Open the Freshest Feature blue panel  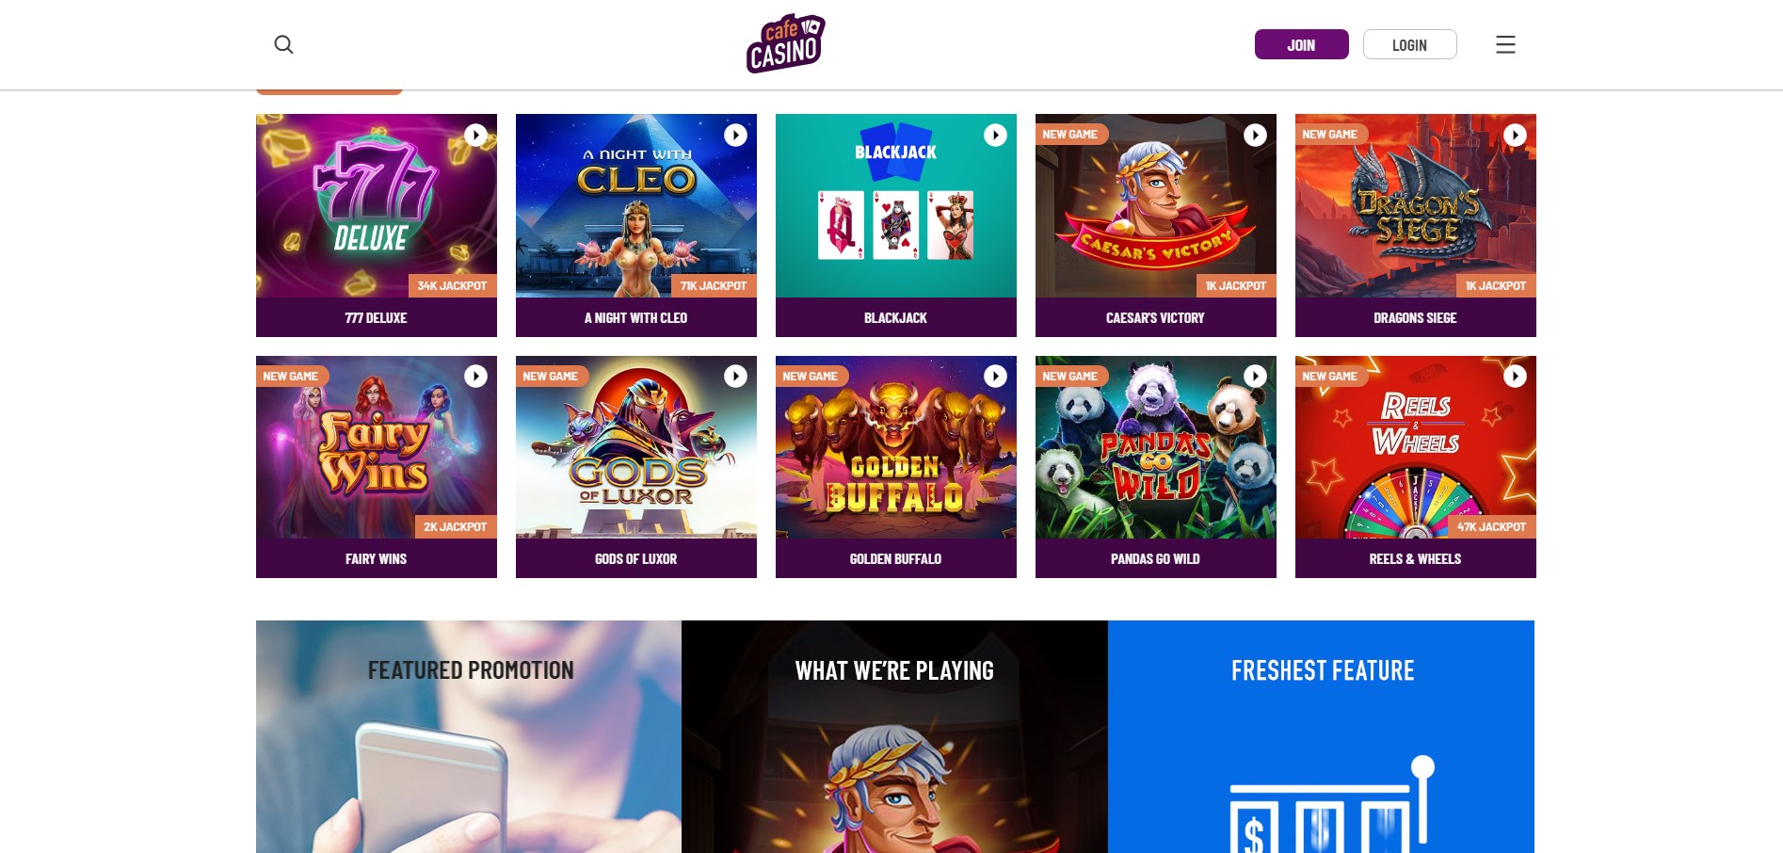[1321, 736]
